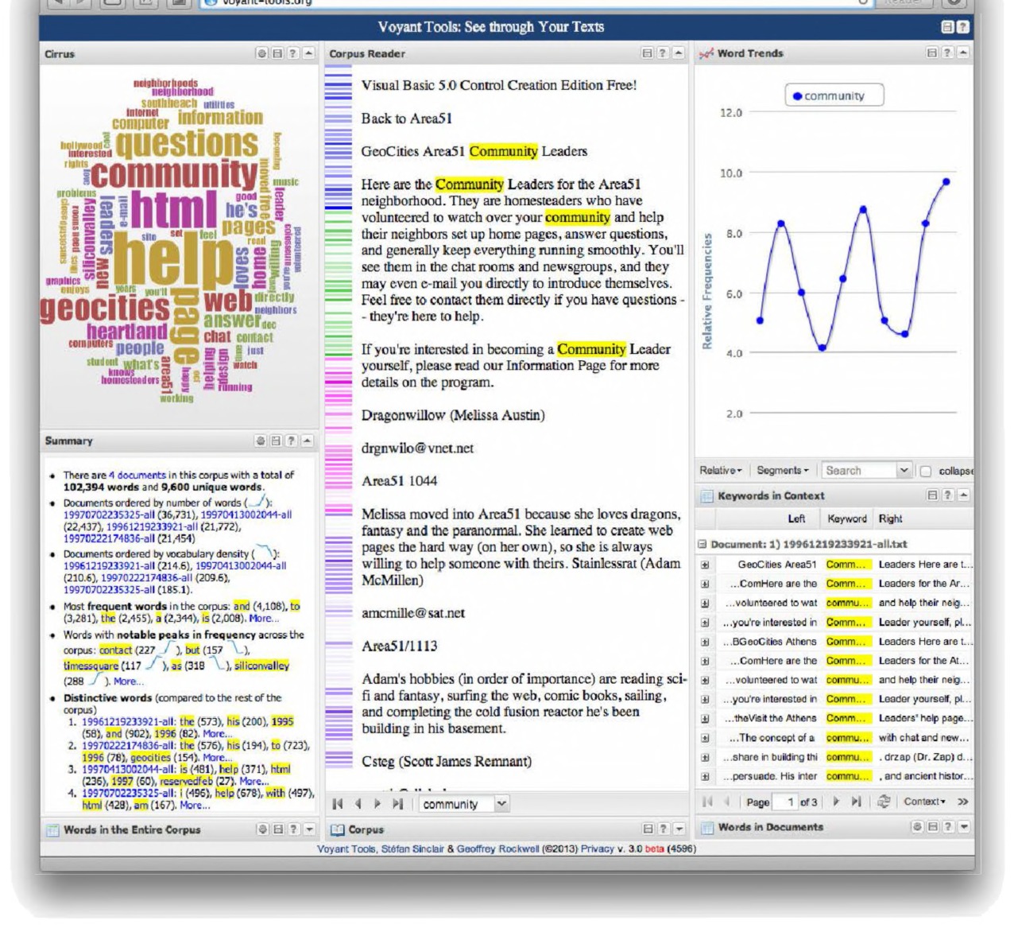
Task: Collapse the Summary panel
Action: pyautogui.click(x=308, y=441)
